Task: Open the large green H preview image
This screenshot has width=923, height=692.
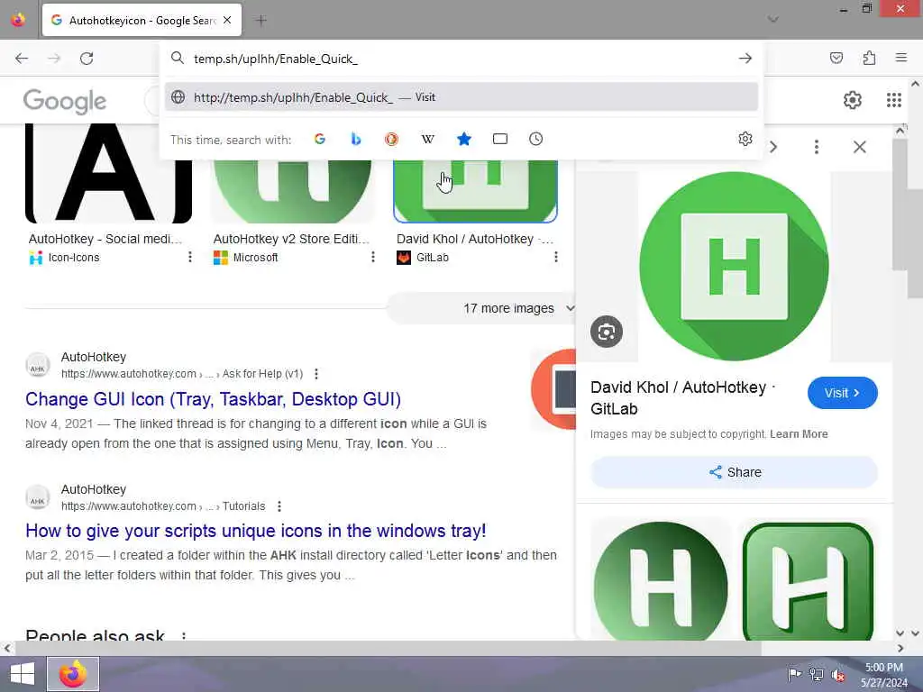Action: click(x=734, y=266)
